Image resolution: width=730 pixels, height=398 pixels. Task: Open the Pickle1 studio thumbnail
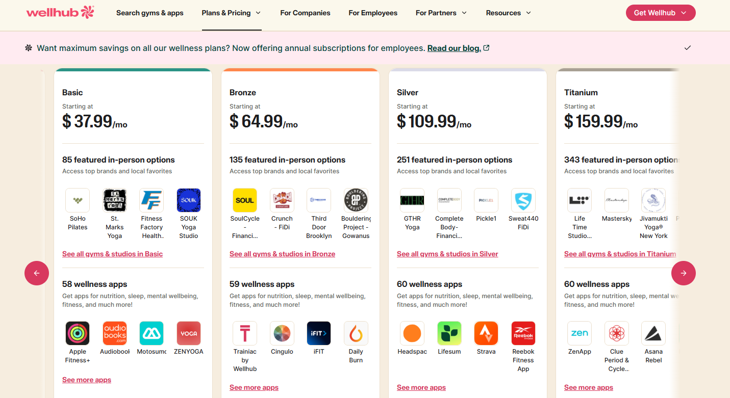click(486, 200)
